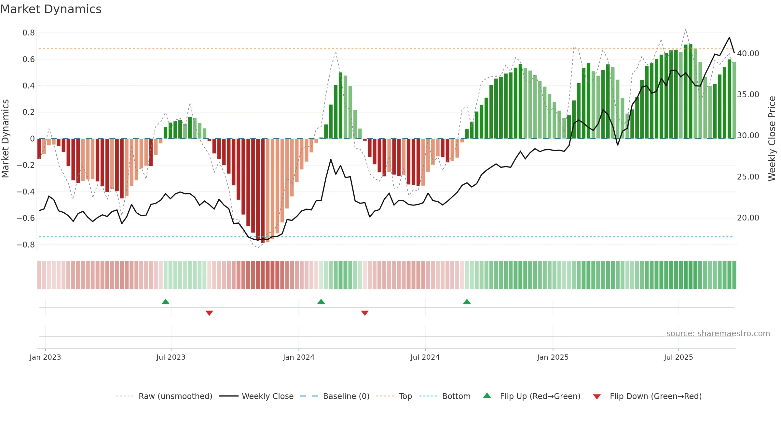Click the red flip-down triangle after Jul 2023
781x439 pixels.
209,313
